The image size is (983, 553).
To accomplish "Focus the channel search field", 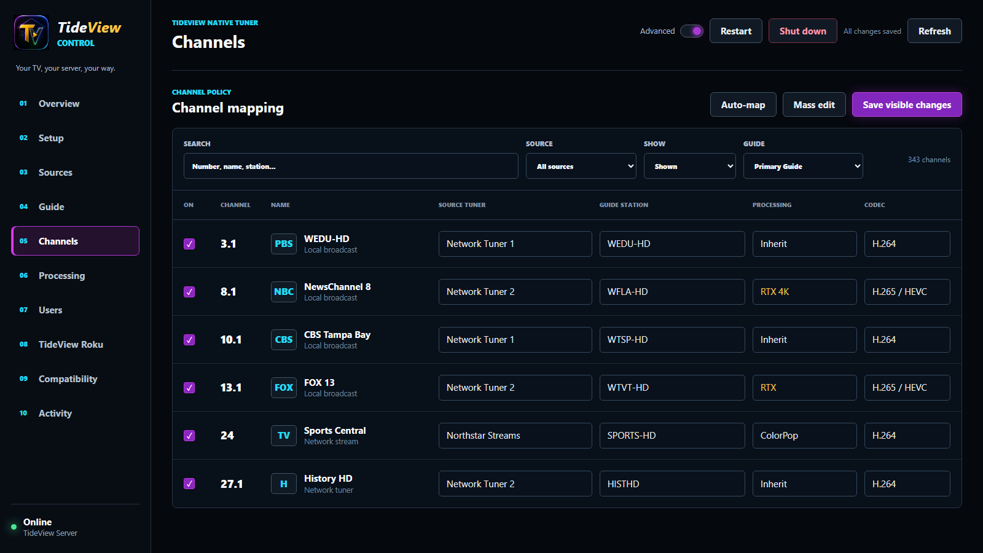I will 351,166.
